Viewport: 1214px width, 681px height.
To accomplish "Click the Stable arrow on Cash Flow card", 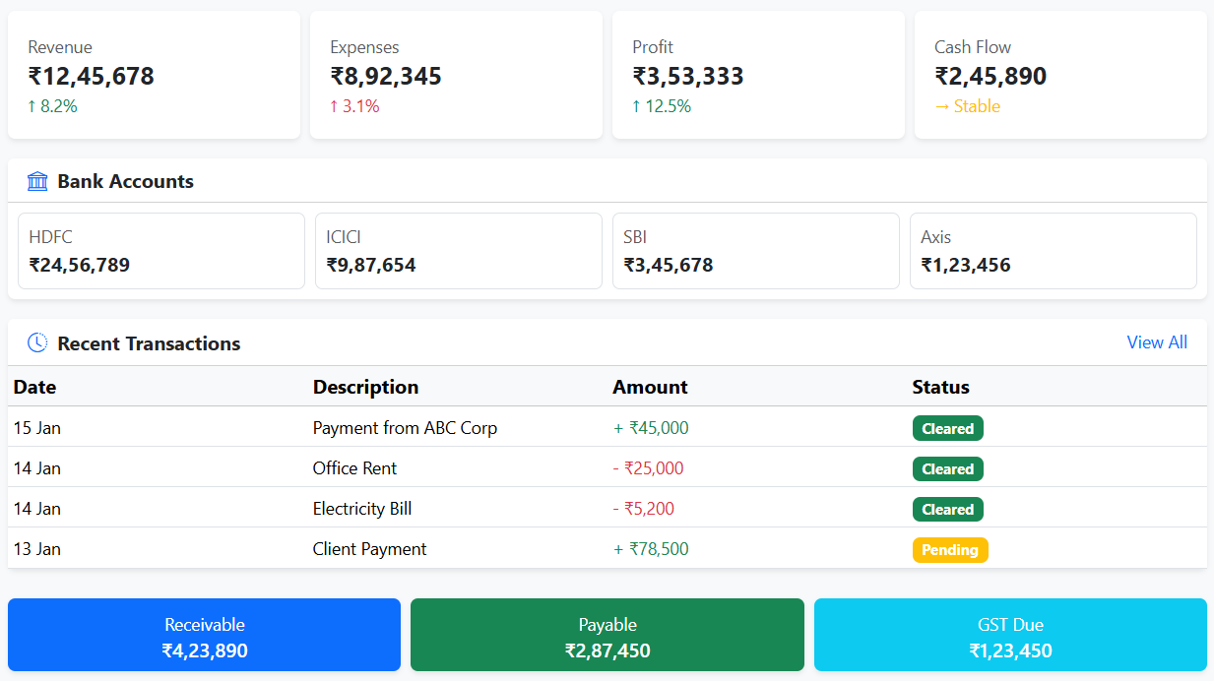I will tap(943, 106).
